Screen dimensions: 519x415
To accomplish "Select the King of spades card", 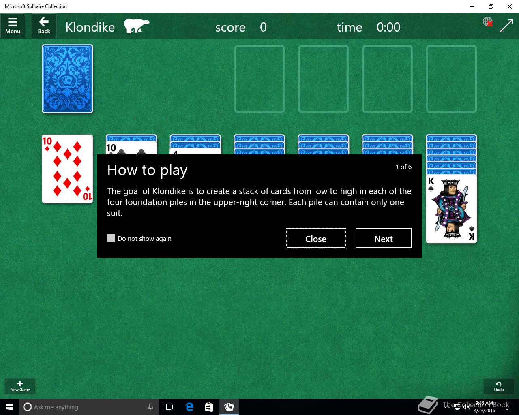I will pos(451,209).
